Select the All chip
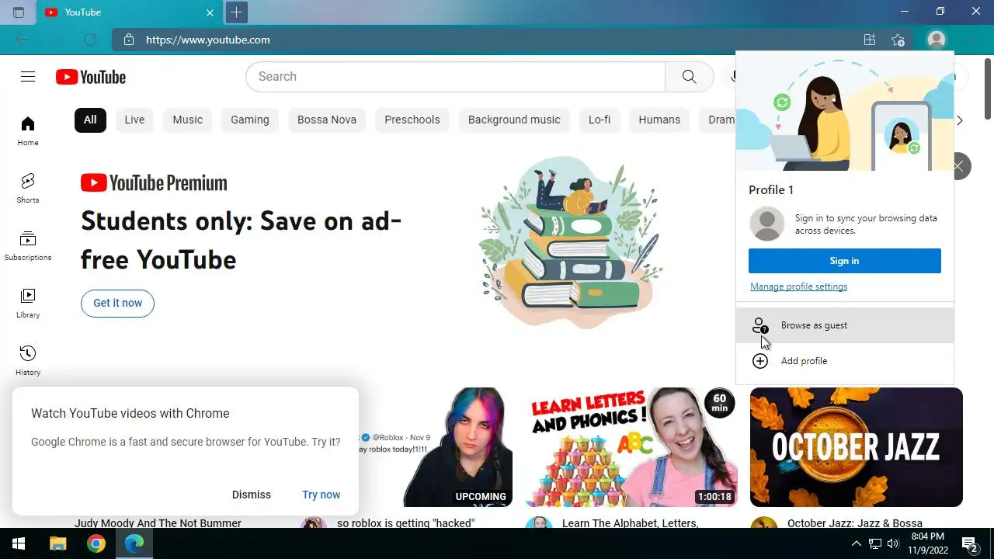Image resolution: width=994 pixels, height=559 pixels. (90, 120)
